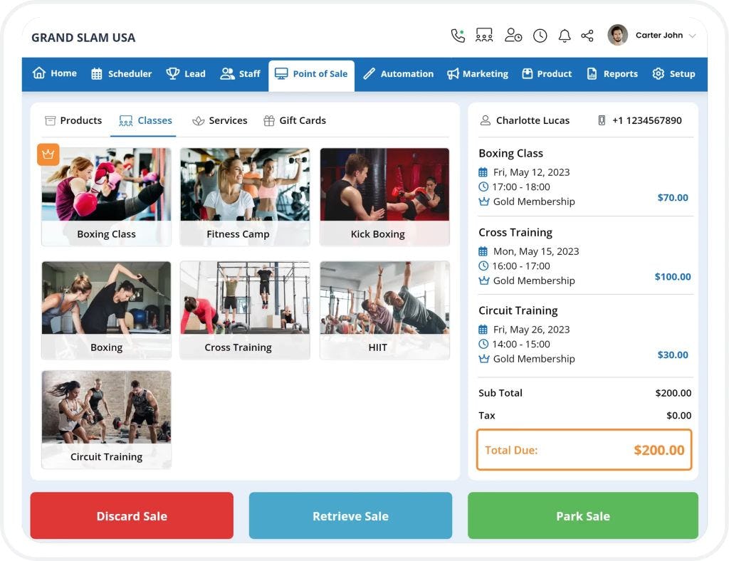Click the crown badge on Boxing Class

pos(48,154)
